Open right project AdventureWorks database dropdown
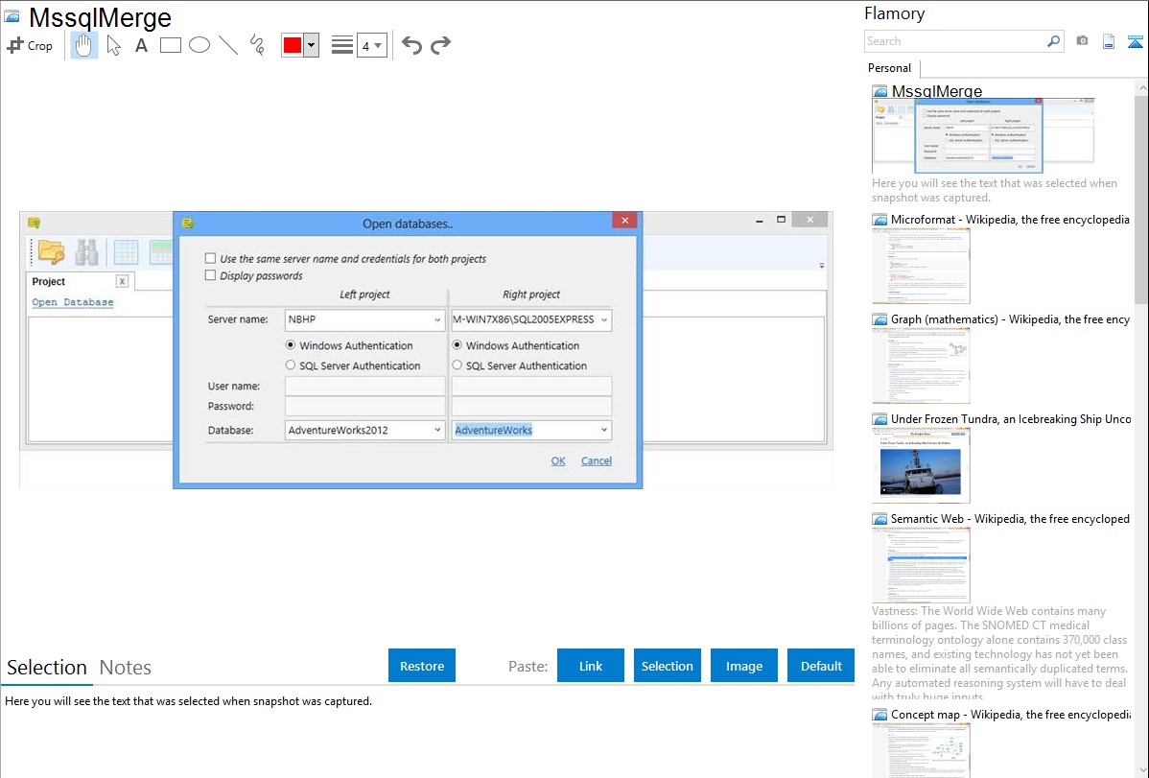This screenshot has height=778, width=1149. [x=604, y=430]
